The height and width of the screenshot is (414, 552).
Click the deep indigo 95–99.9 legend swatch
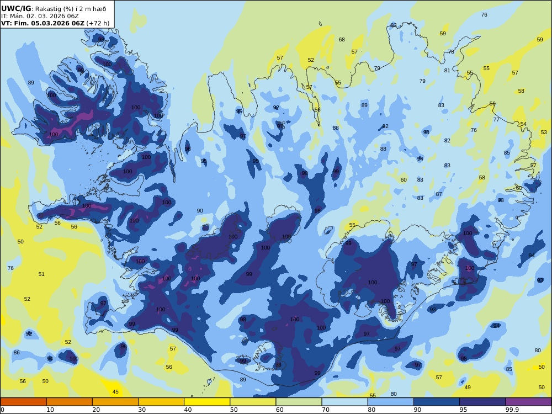pos(482,402)
